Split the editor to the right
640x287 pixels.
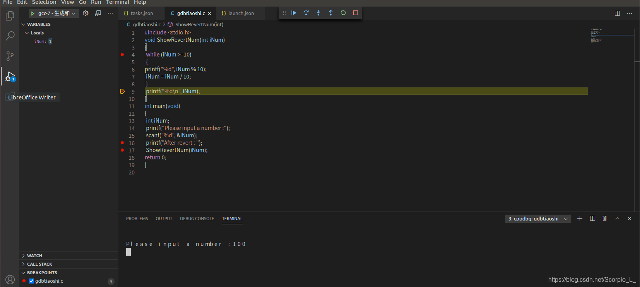[617, 13]
